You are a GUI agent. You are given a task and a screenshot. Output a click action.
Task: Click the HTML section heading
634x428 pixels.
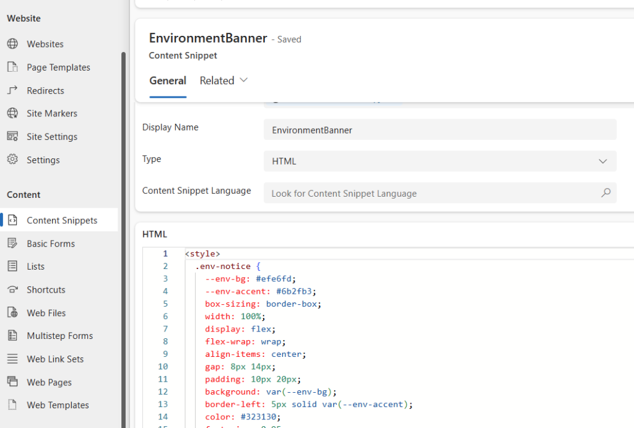click(x=154, y=234)
